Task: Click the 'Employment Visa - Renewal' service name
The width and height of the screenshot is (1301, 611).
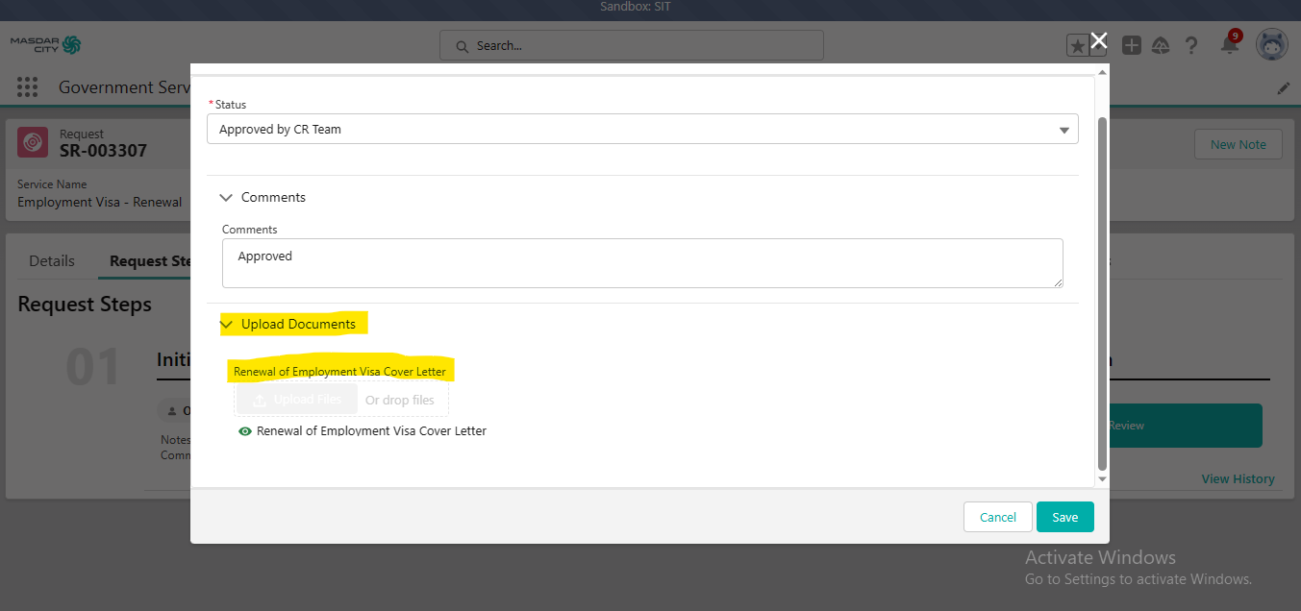Action: click(100, 202)
